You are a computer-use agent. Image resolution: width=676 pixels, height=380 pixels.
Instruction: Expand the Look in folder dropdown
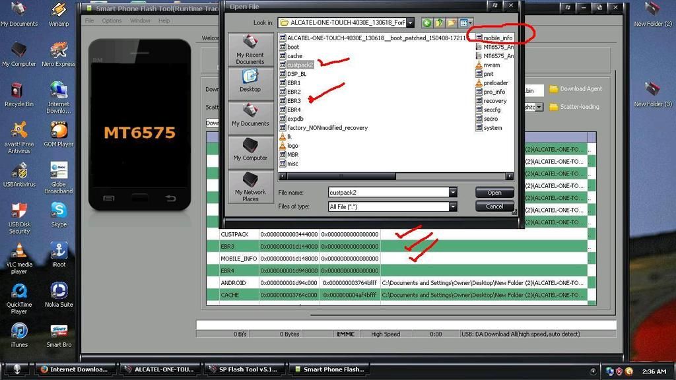pyautogui.click(x=410, y=23)
